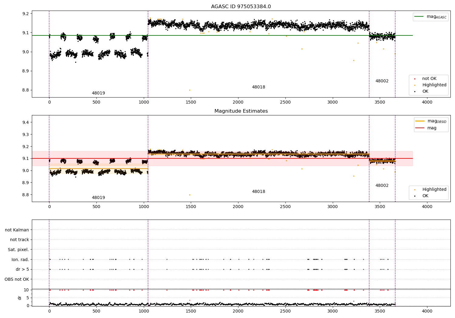Click obsid label 48018 in AGASC ID plot
Viewport: 455px width, 318px height.
point(258,87)
